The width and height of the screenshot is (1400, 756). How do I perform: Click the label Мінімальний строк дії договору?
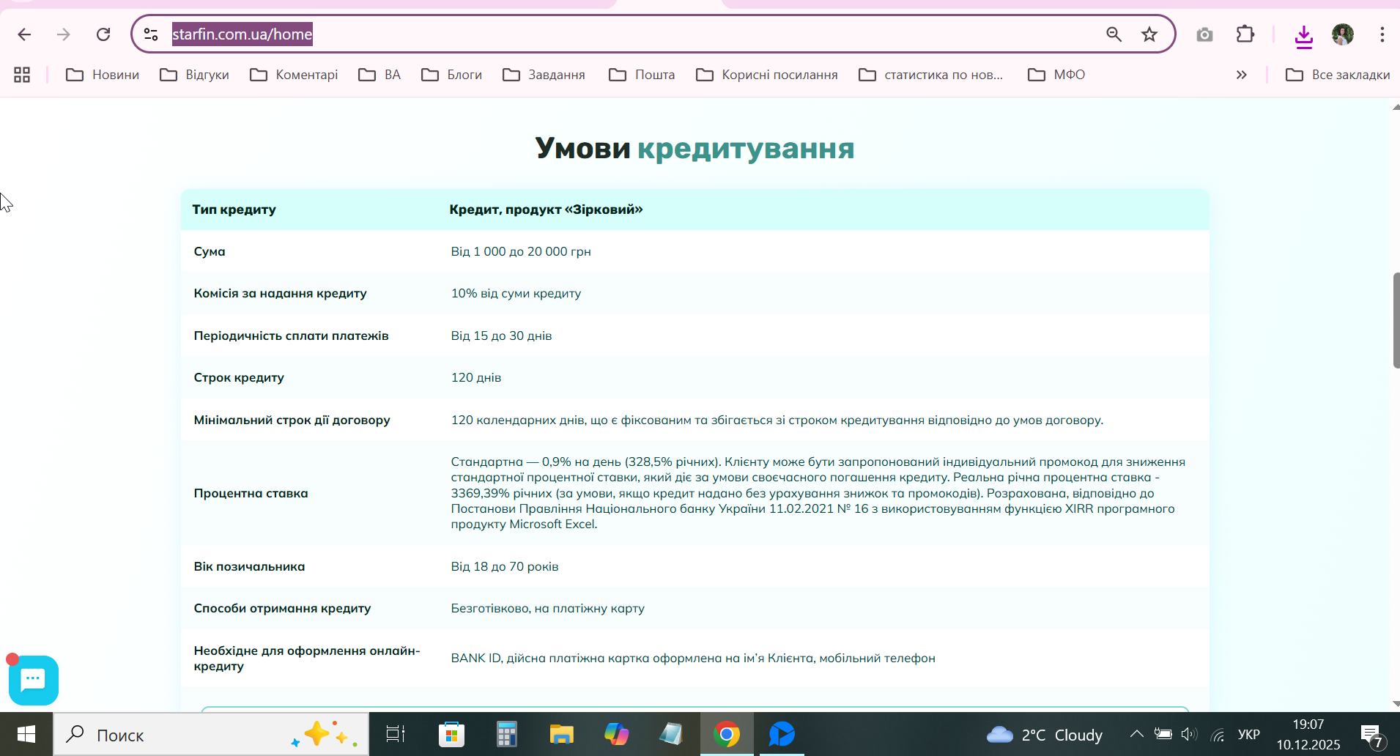tap(292, 420)
